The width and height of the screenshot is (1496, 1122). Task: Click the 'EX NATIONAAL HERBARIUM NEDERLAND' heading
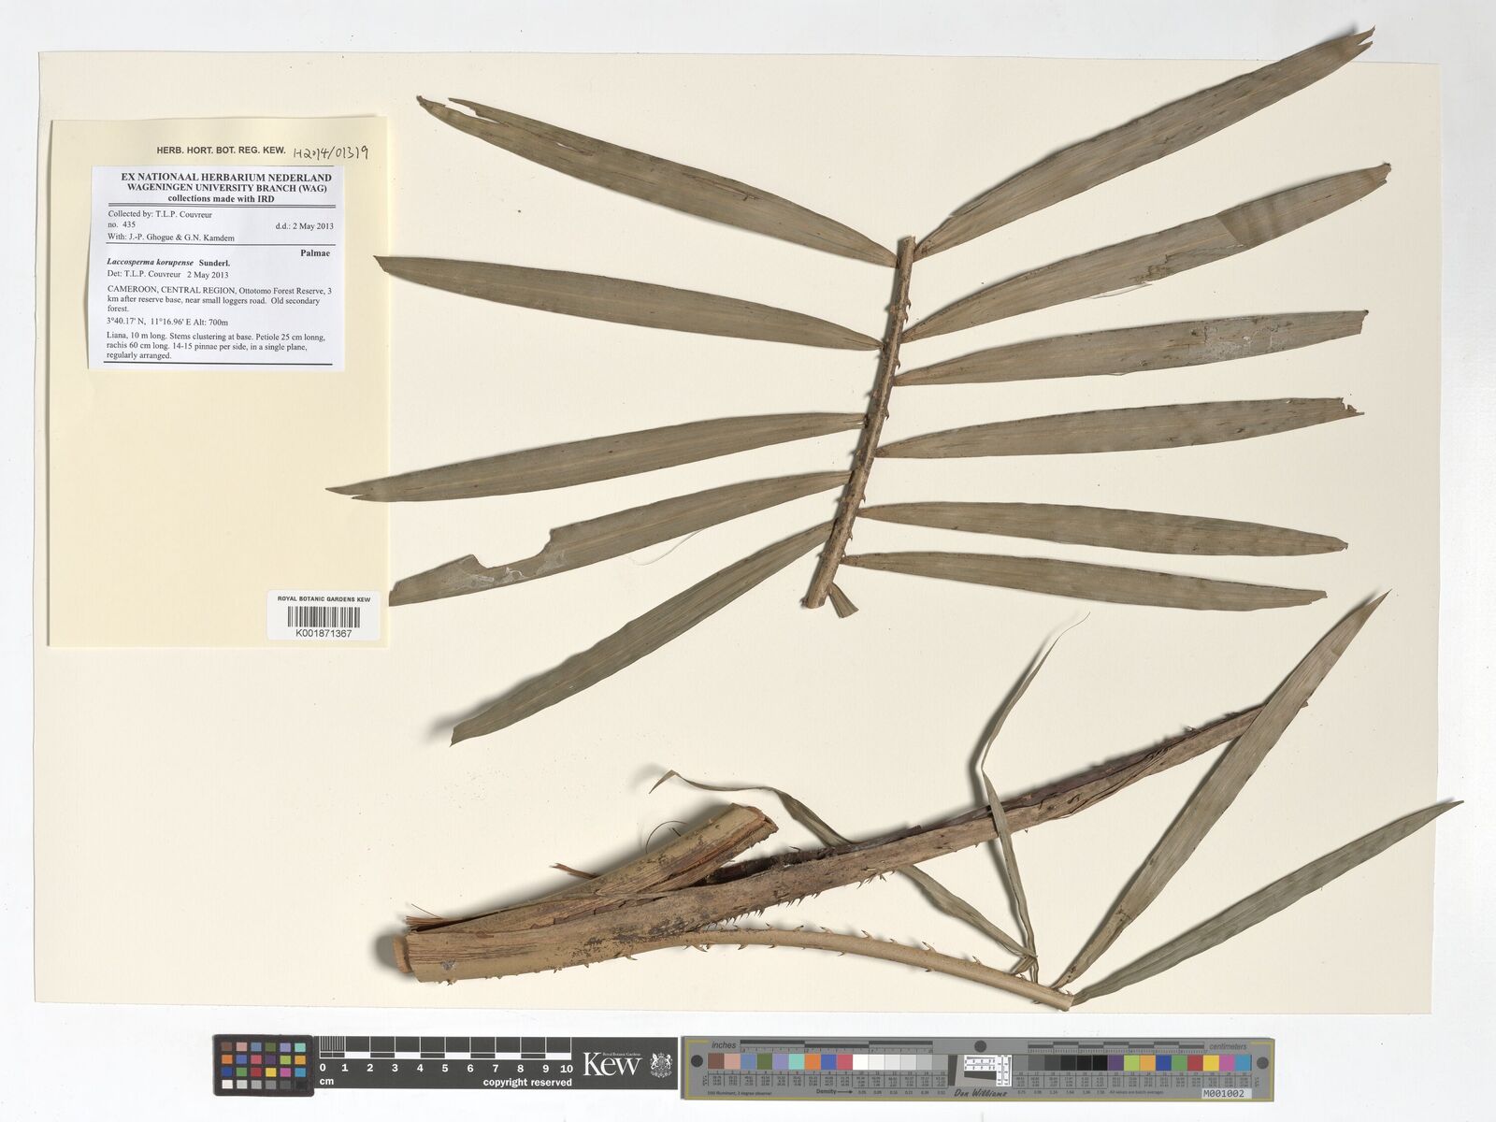click(x=226, y=177)
